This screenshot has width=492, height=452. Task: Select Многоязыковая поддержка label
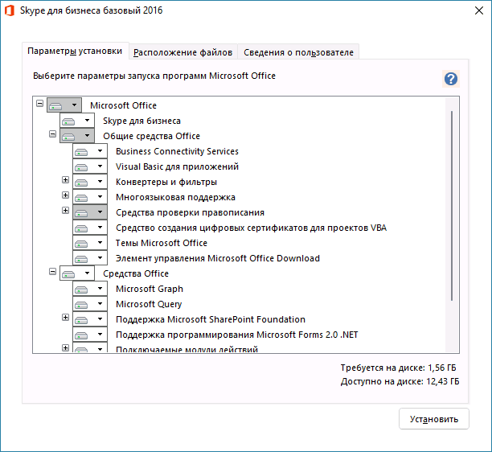[x=175, y=197]
